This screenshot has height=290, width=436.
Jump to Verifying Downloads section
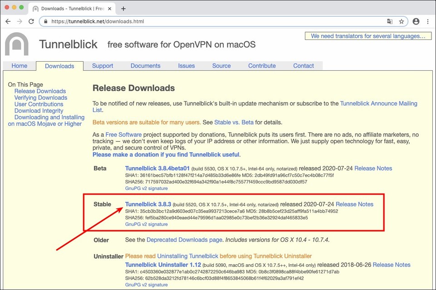point(40,98)
